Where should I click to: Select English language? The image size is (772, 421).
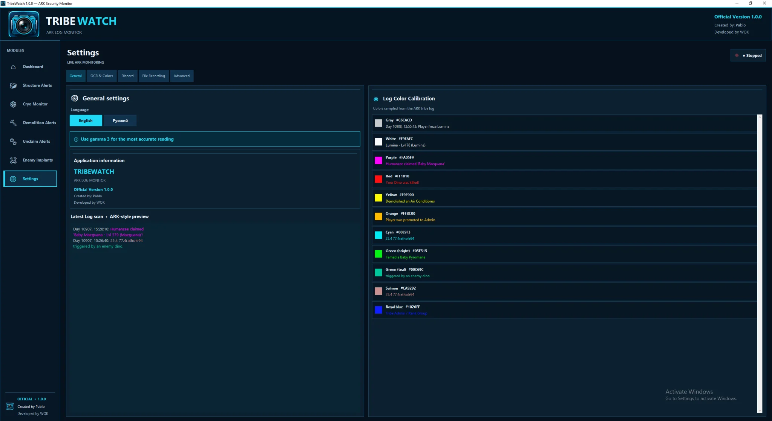click(86, 121)
